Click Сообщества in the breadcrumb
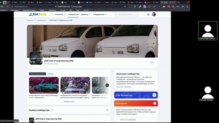 (41, 20)
